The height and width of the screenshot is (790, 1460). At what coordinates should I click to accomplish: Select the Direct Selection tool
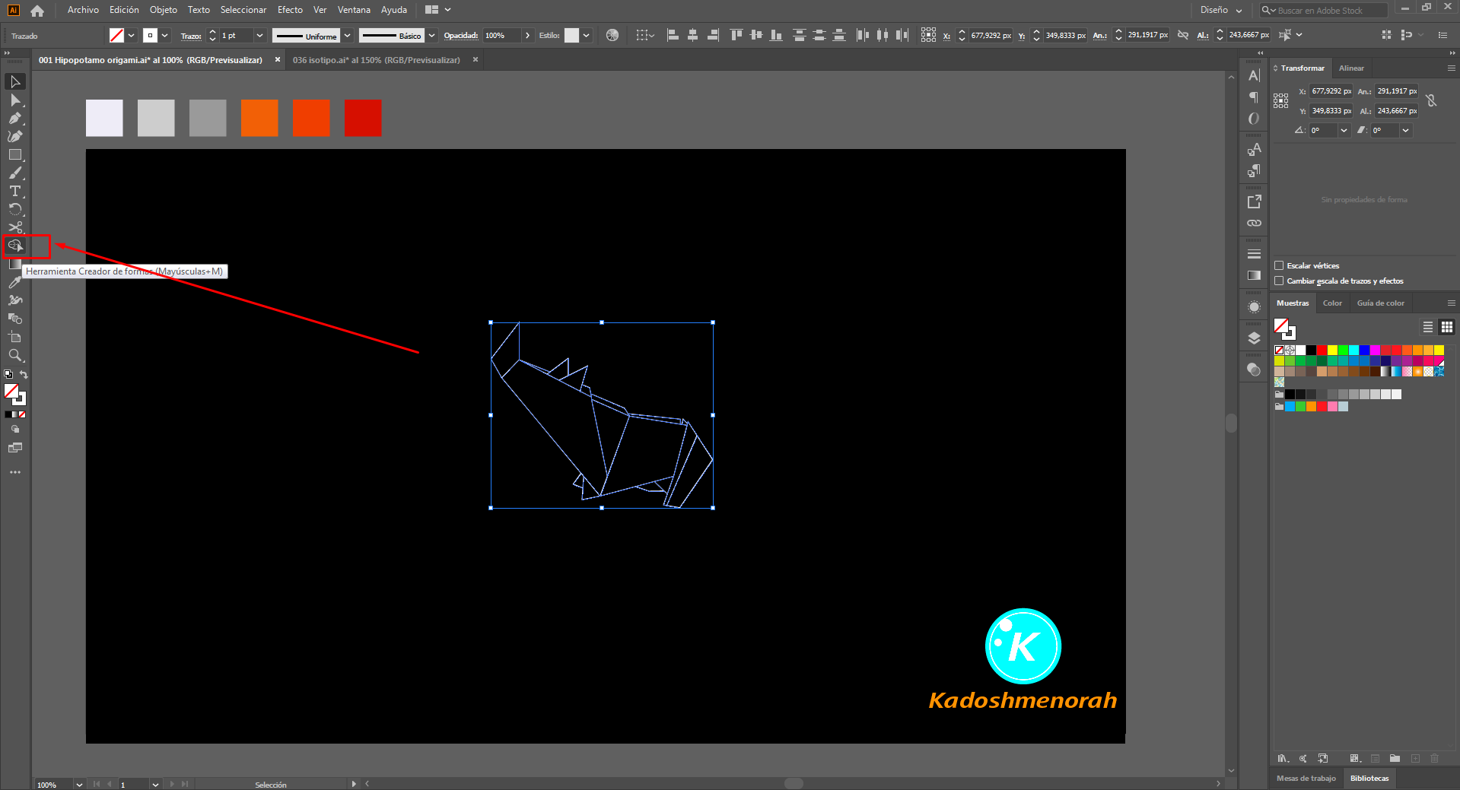15,100
